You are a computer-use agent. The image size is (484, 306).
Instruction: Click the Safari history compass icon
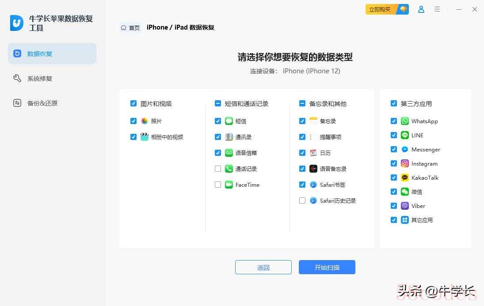point(313,200)
